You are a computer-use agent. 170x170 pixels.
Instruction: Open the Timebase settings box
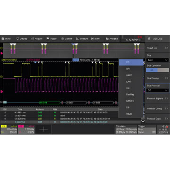[x=126, y=129]
